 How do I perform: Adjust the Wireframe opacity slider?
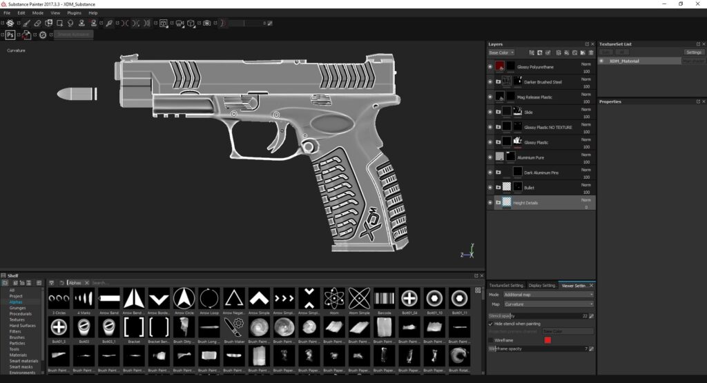539,348
